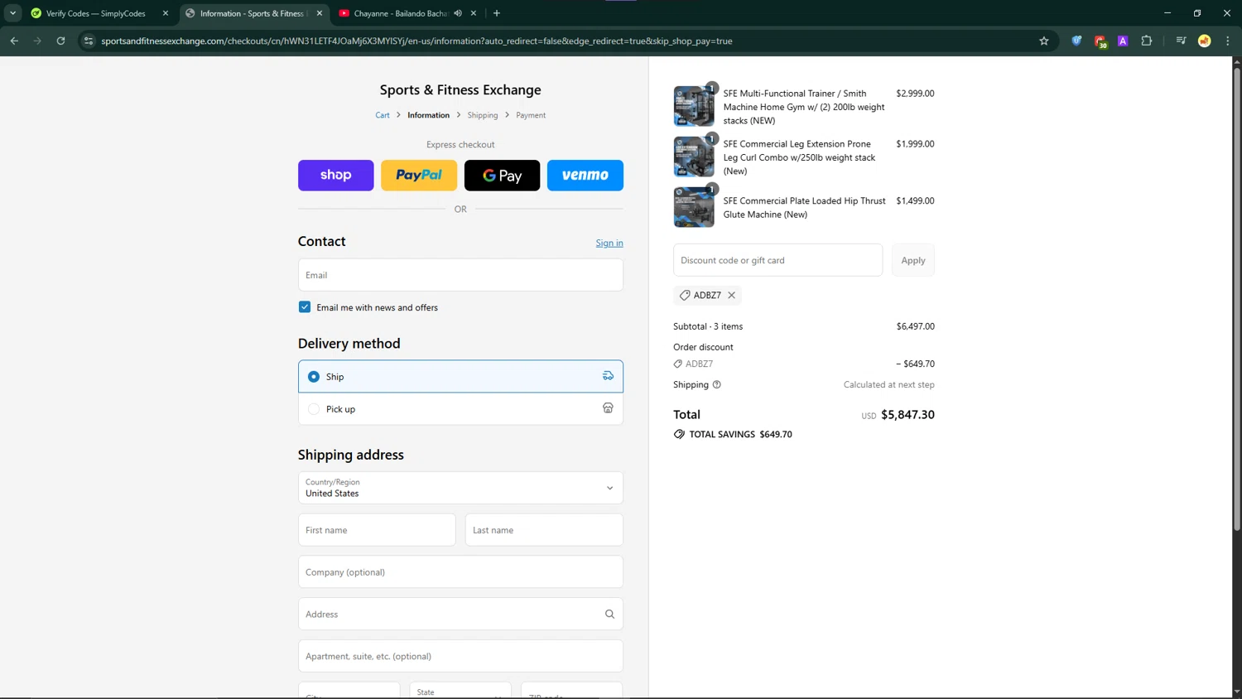1242x699 pixels.
Task: Pay with the PayPal express button
Action: pos(419,175)
